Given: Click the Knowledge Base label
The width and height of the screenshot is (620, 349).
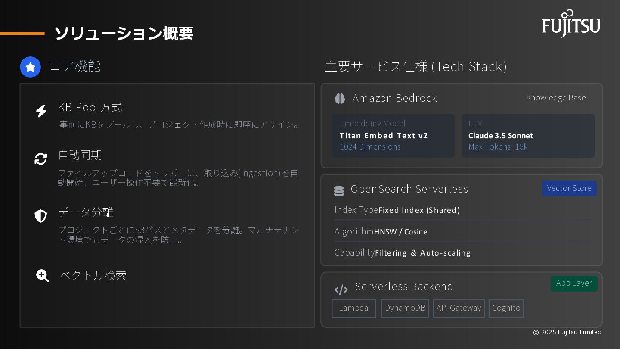Looking at the screenshot, I should [x=556, y=98].
